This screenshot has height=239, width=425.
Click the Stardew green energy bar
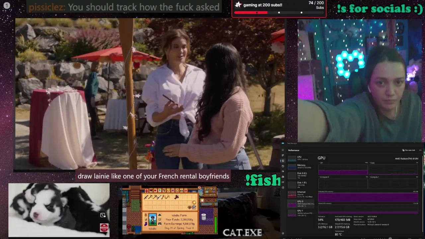click(x=215, y=224)
